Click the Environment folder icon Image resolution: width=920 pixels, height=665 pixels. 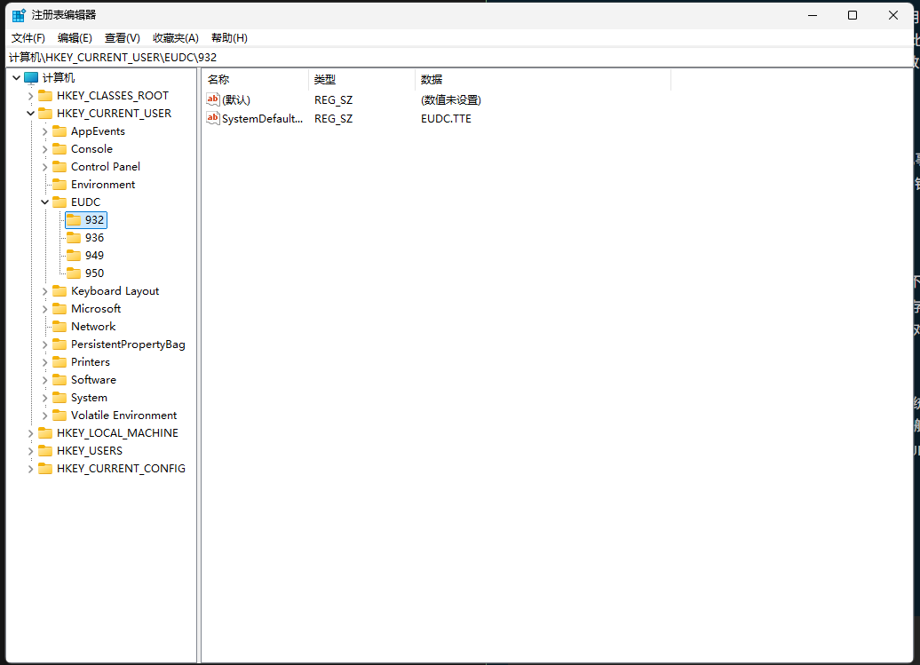point(59,184)
